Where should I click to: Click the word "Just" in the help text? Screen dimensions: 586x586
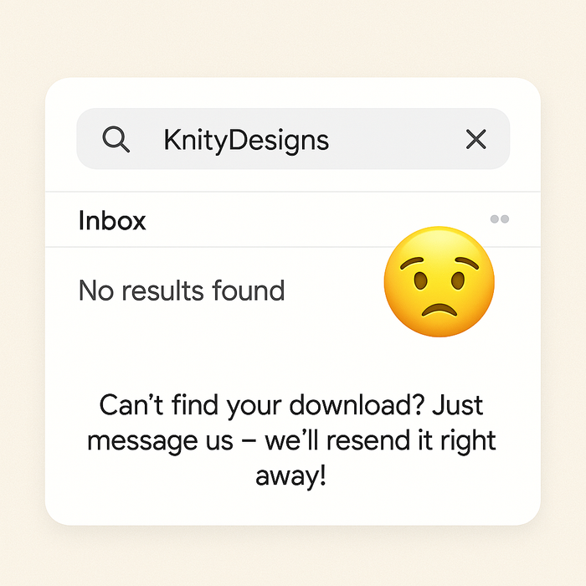(458, 405)
